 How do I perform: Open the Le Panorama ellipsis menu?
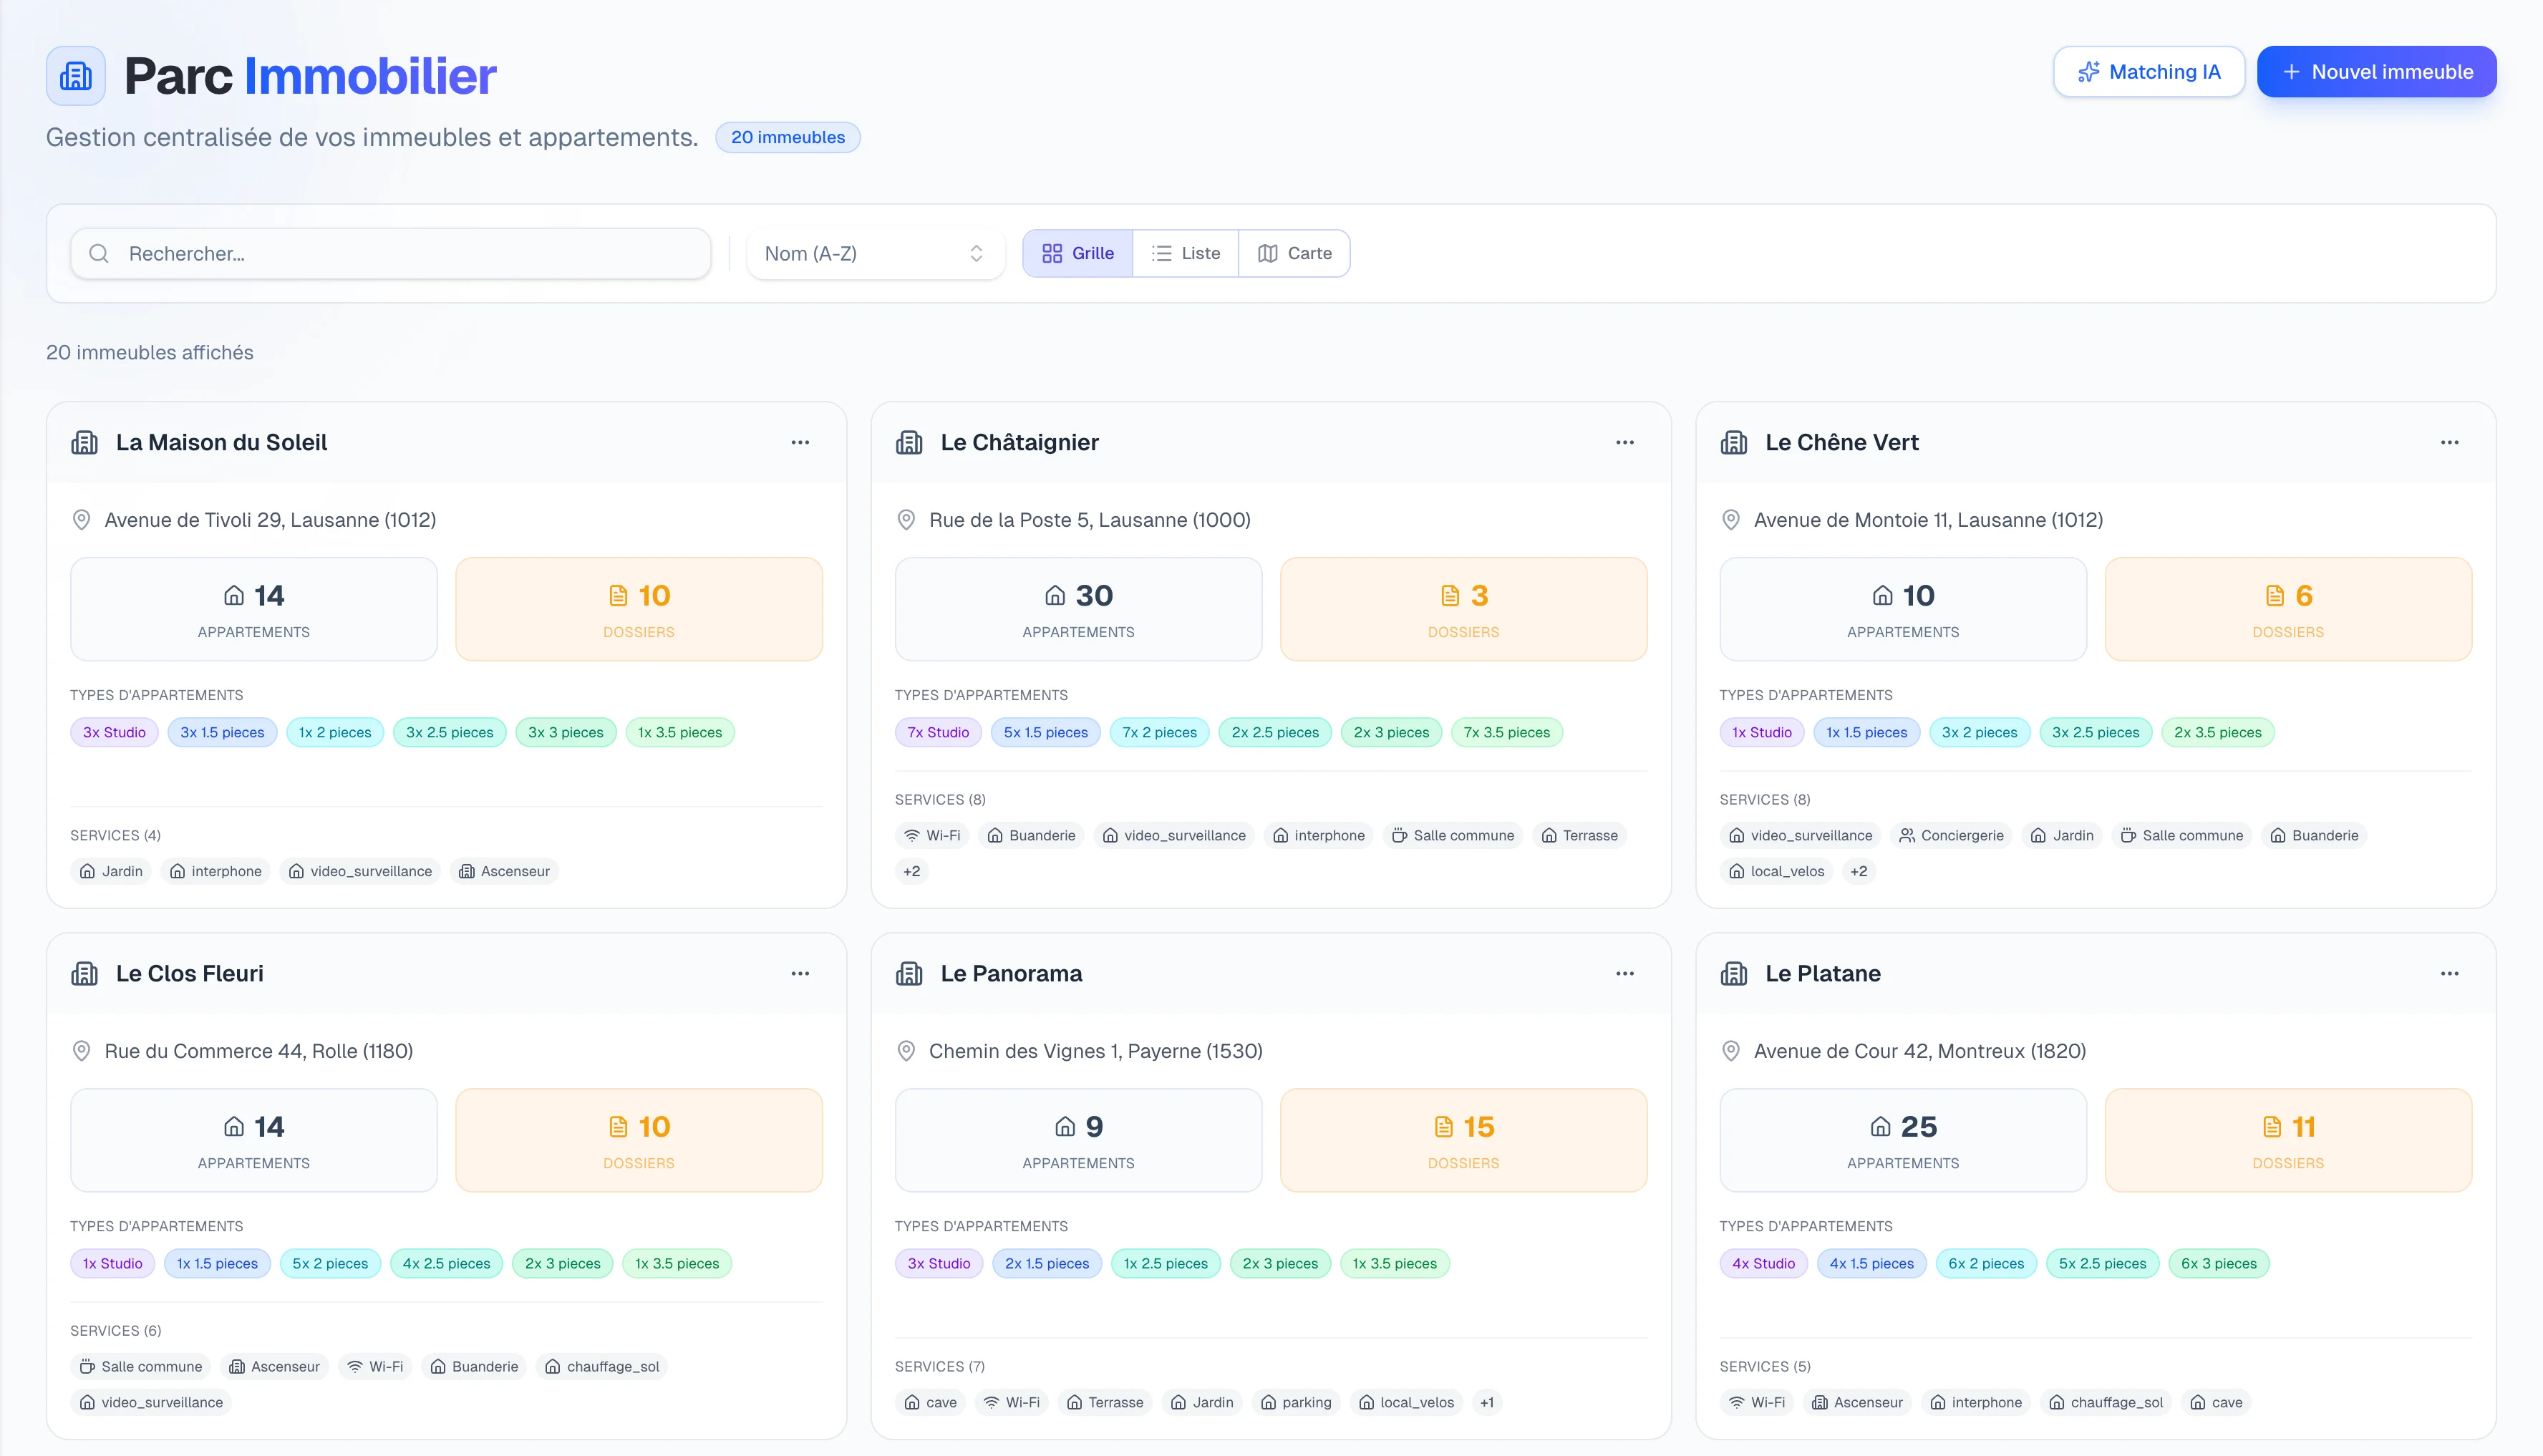coord(1624,973)
